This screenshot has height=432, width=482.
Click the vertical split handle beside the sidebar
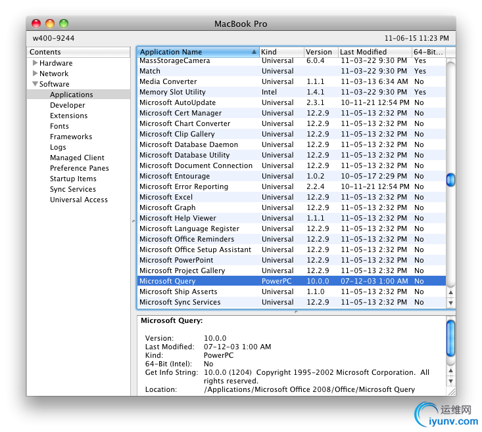point(133,221)
